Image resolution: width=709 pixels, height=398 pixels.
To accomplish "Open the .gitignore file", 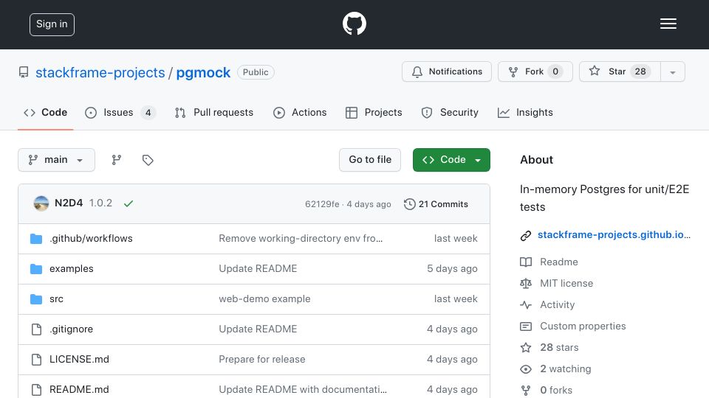I will (x=71, y=329).
